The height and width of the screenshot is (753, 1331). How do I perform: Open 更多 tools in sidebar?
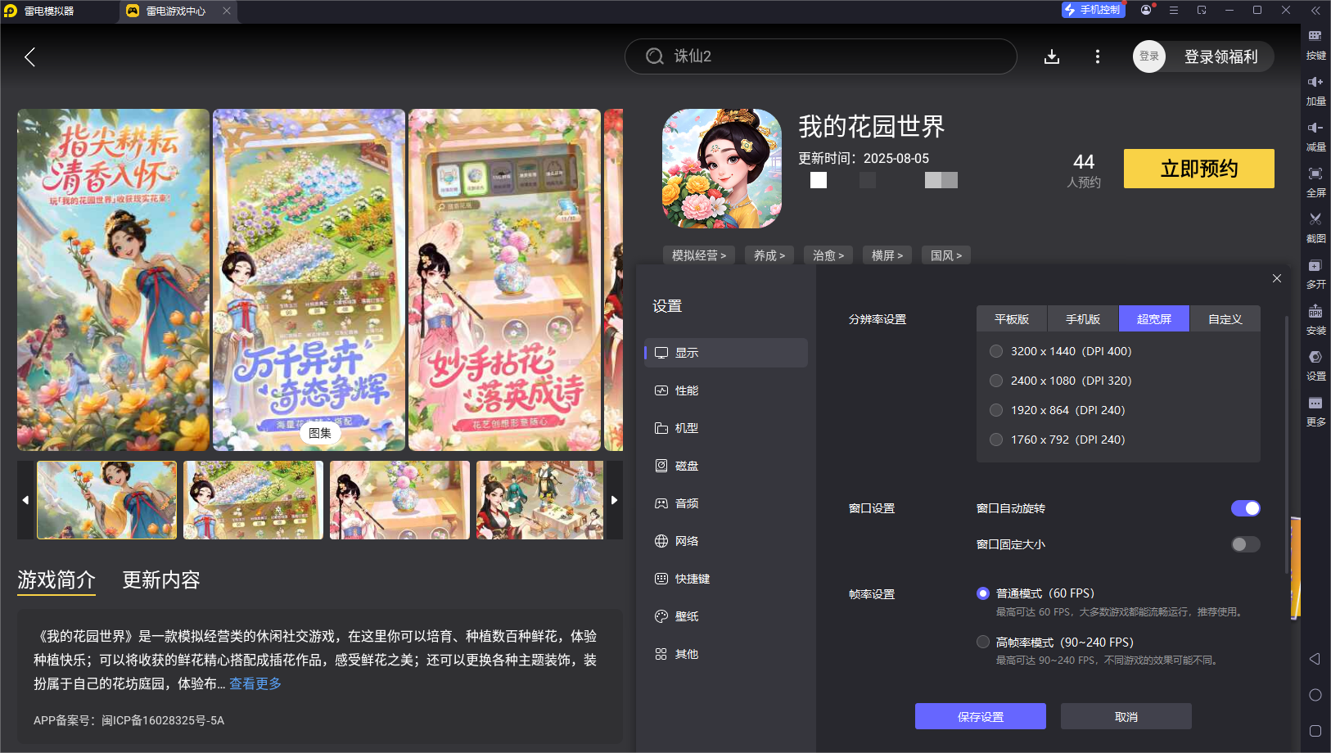[1315, 411]
